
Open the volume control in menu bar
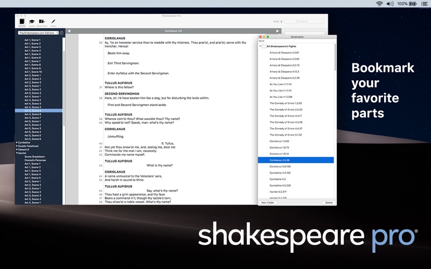(x=390, y=4)
